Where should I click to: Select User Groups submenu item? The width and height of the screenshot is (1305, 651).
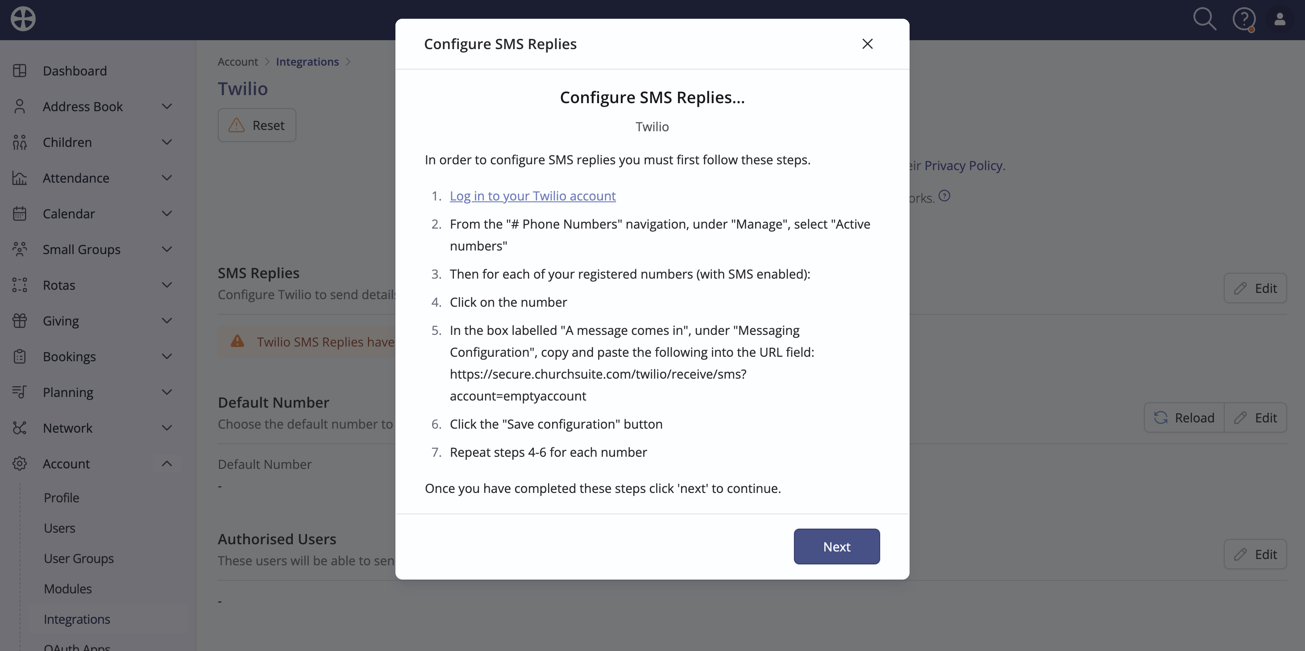[x=79, y=558]
